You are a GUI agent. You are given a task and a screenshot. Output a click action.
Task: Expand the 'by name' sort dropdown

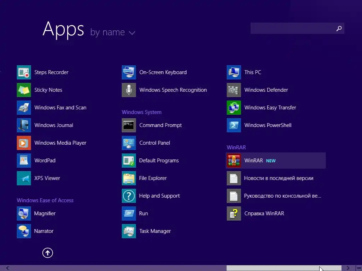[x=113, y=32]
